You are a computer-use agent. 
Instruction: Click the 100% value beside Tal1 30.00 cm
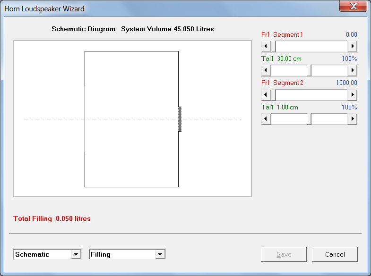pyautogui.click(x=349, y=59)
